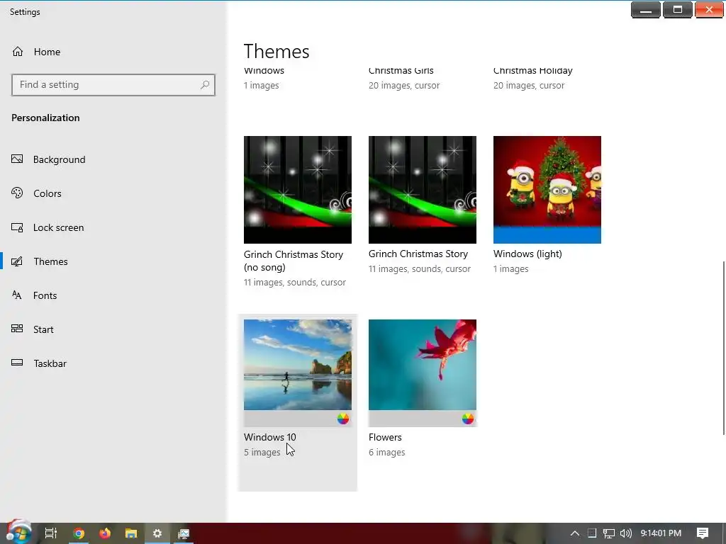This screenshot has width=726, height=544.
Task: Click the vertical scrollbar thumb in Themes
Action: [724, 348]
